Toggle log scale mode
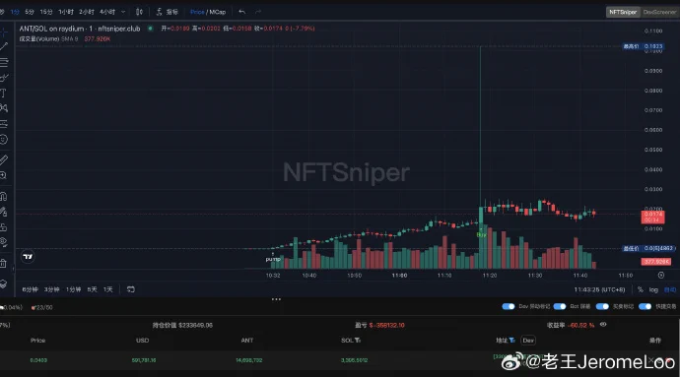Viewport: 680px width, 377px height. [653, 289]
